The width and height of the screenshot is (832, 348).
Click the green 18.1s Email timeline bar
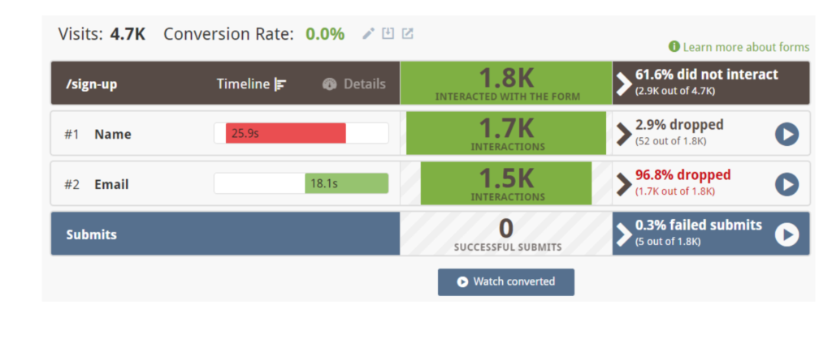click(346, 184)
